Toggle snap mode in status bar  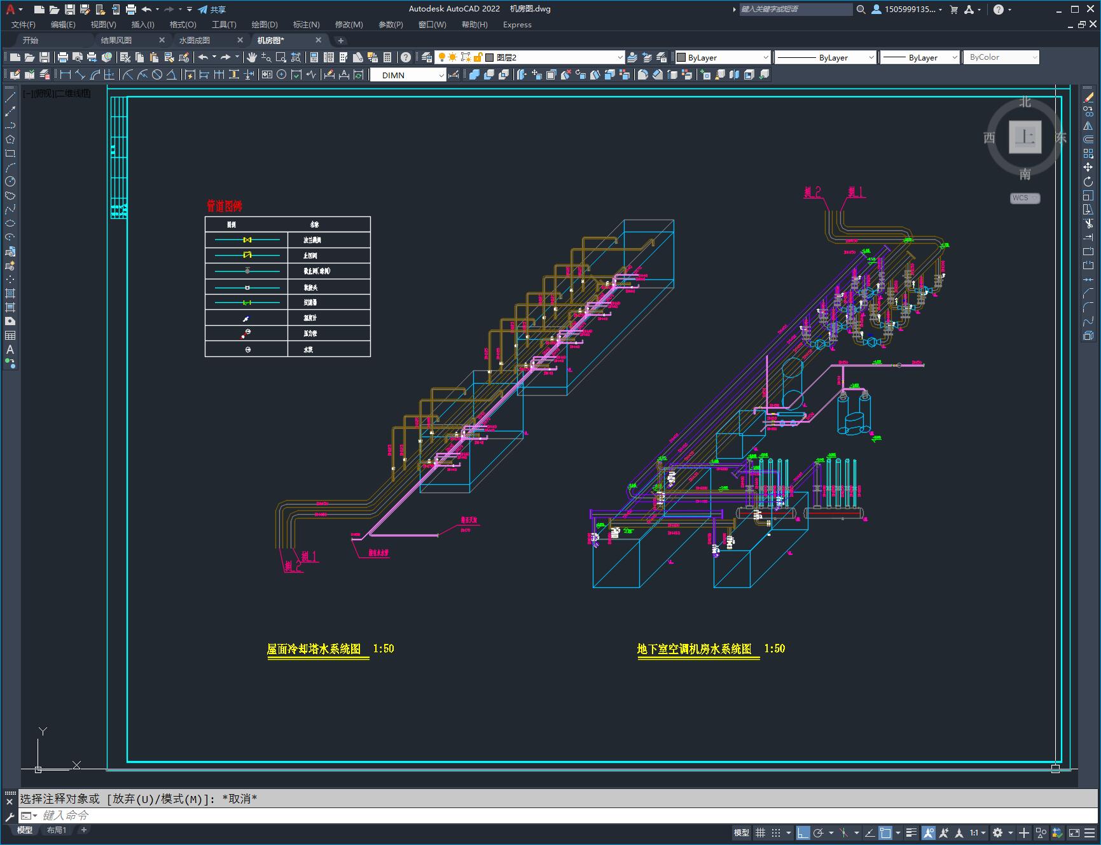776,832
